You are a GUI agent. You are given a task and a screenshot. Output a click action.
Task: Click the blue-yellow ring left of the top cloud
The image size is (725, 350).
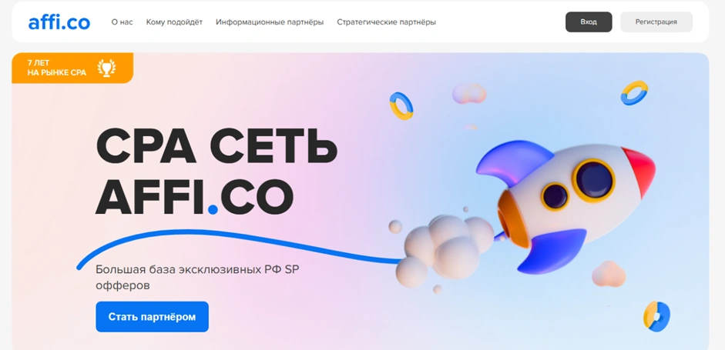(401, 105)
